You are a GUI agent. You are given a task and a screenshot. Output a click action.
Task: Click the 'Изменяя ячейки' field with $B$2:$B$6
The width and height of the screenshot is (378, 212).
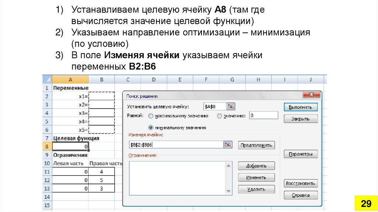(x=176, y=145)
